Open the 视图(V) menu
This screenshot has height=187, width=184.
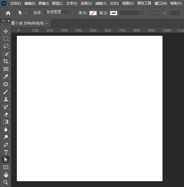(128, 3)
